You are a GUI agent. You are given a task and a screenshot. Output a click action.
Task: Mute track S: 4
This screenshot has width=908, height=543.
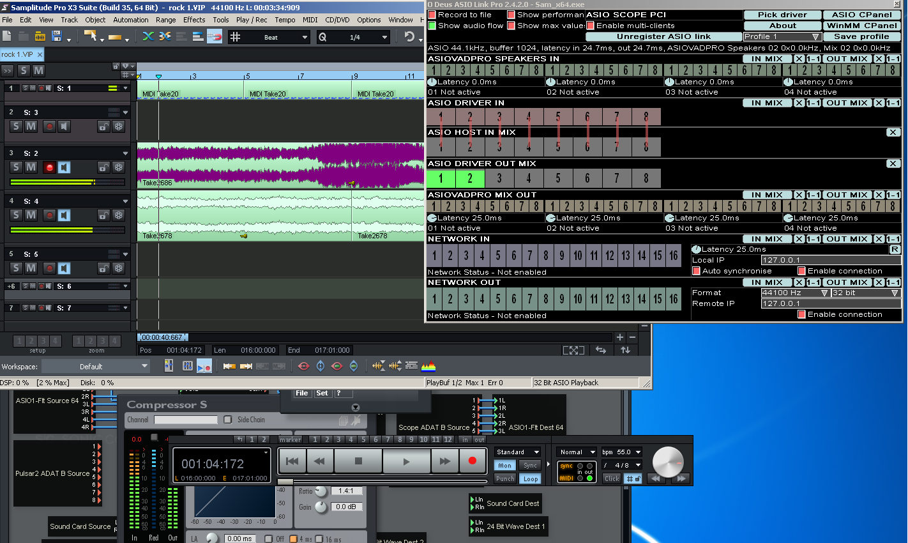(x=31, y=215)
